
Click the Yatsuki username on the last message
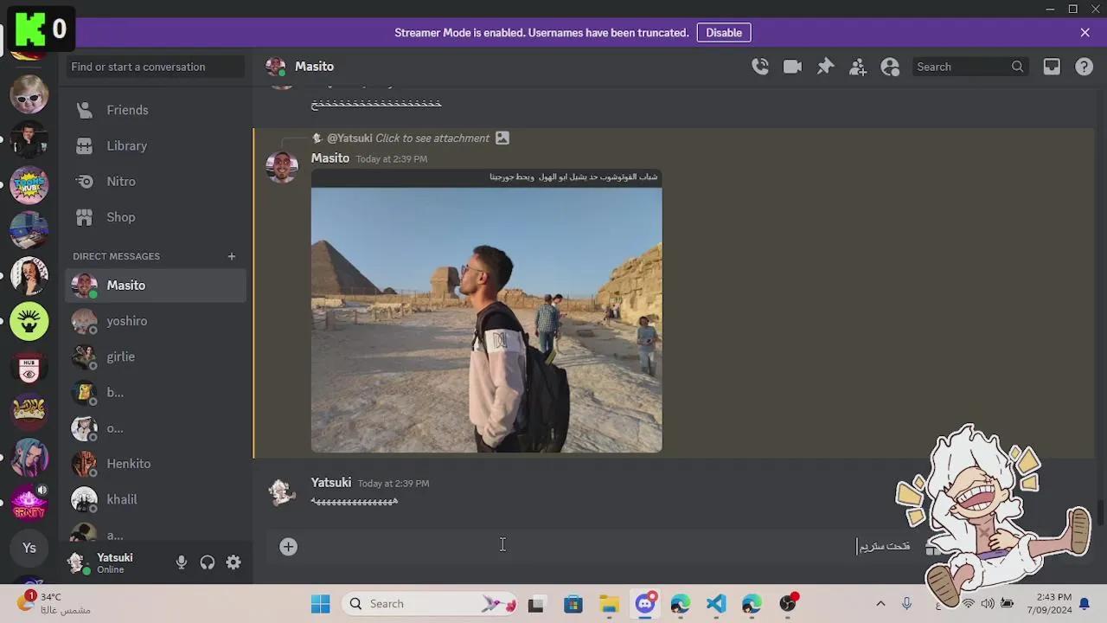[331, 483]
